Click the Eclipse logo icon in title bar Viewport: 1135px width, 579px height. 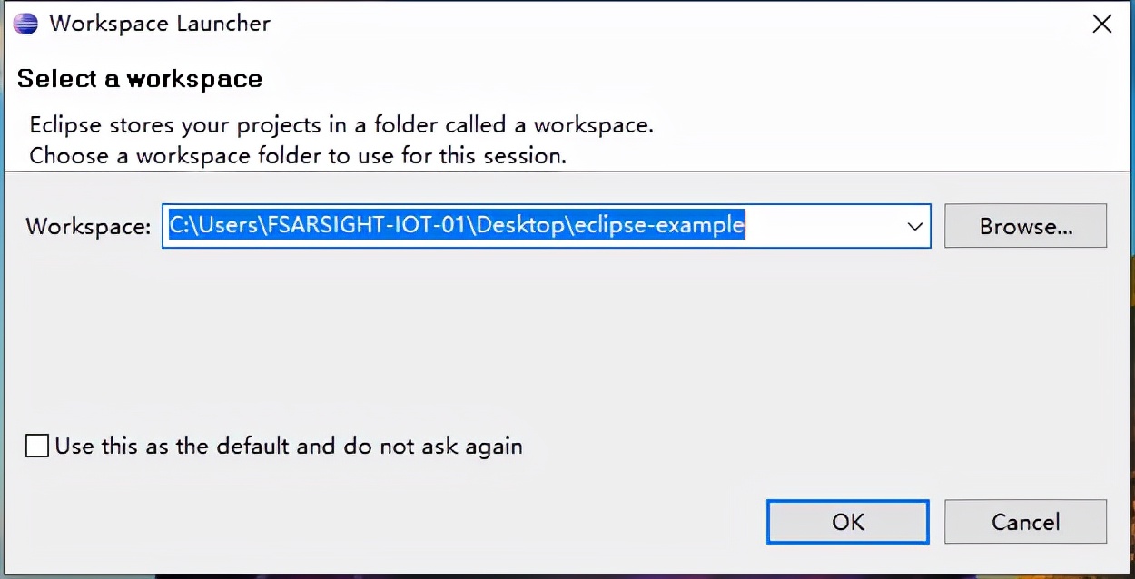tap(25, 24)
